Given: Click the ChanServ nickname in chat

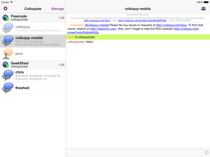Looking at the screenshot, I should tap(77, 25).
